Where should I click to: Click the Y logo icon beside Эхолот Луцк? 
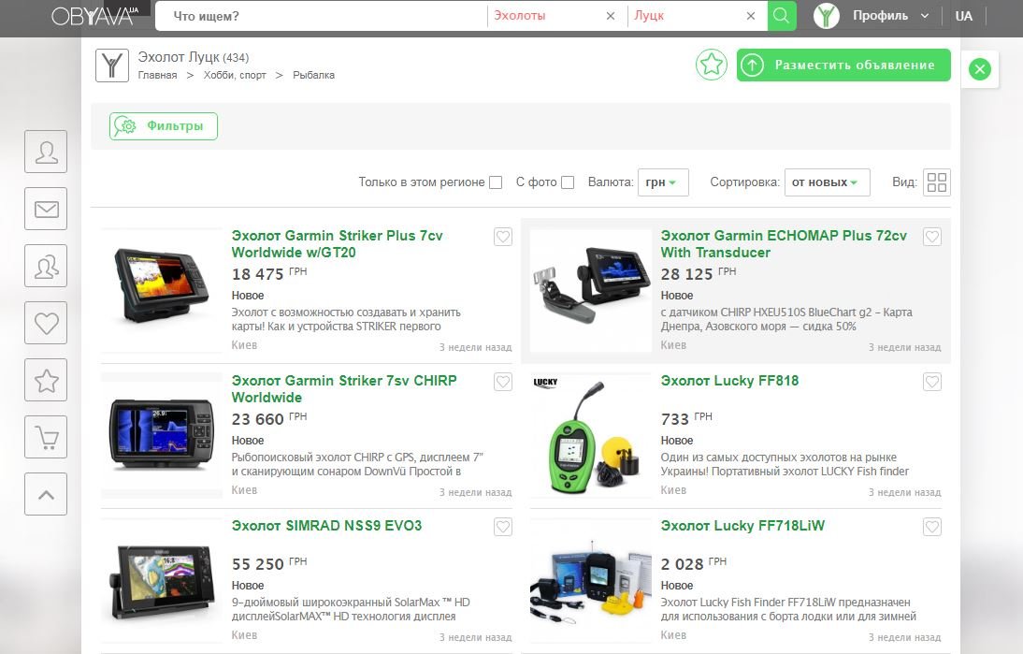[x=112, y=65]
